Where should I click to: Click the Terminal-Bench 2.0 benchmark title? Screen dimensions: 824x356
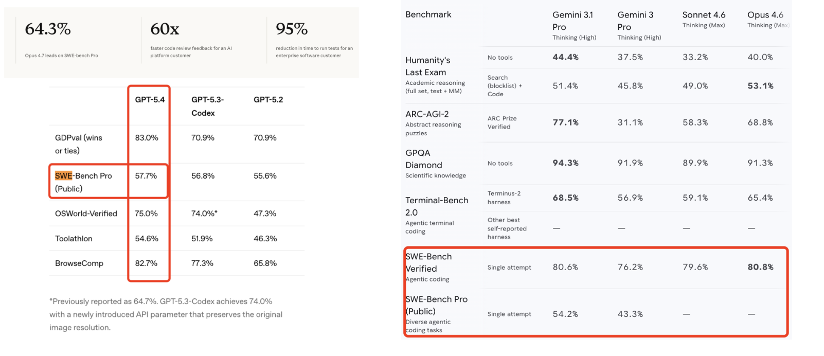tap(437, 206)
